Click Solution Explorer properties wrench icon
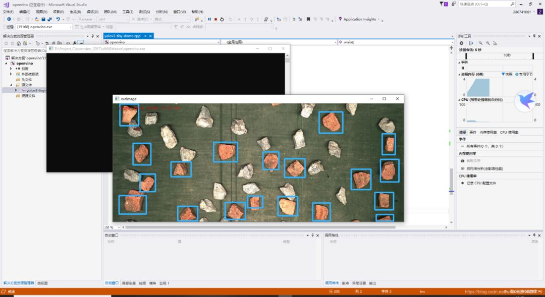The image size is (545, 297). (74, 43)
